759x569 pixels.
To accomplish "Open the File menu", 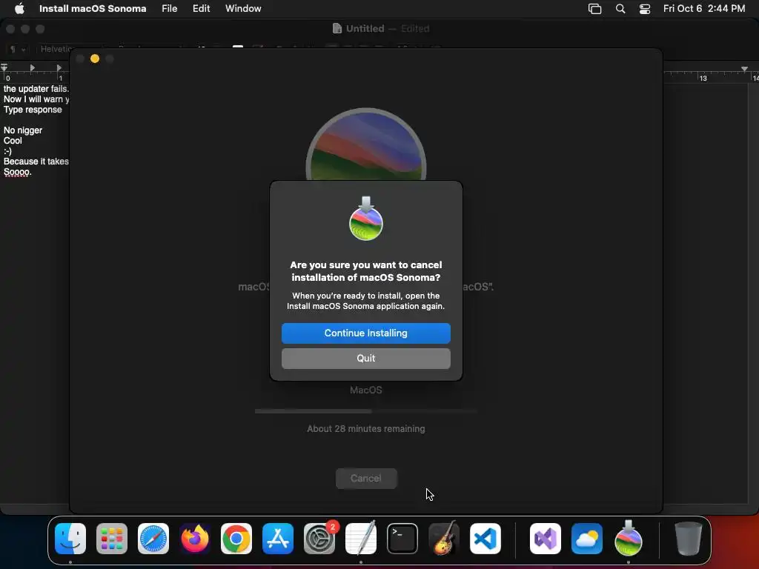I will [x=170, y=8].
